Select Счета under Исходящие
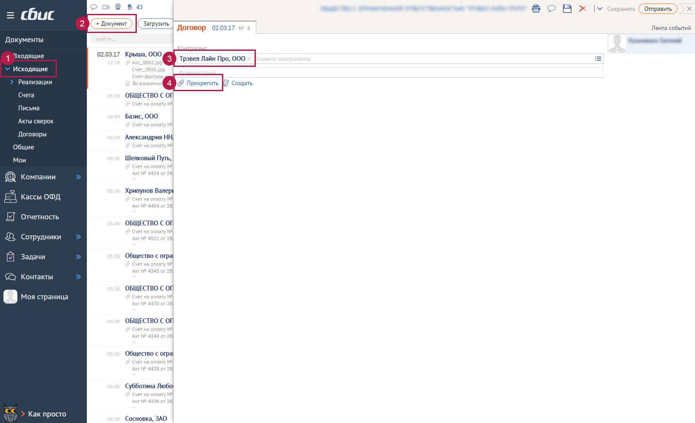This screenshot has width=695, height=423. click(x=26, y=95)
